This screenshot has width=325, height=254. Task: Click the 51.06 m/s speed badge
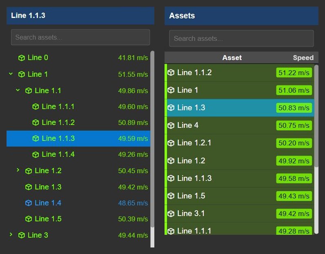pyautogui.click(x=294, y=90)
